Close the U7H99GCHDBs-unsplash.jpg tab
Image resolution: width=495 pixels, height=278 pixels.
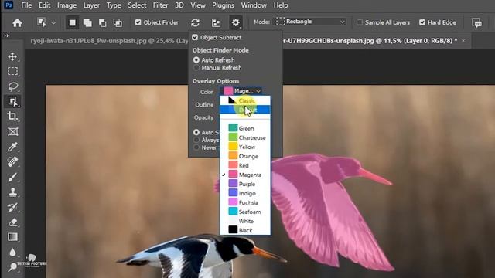[x=463, y=41]
